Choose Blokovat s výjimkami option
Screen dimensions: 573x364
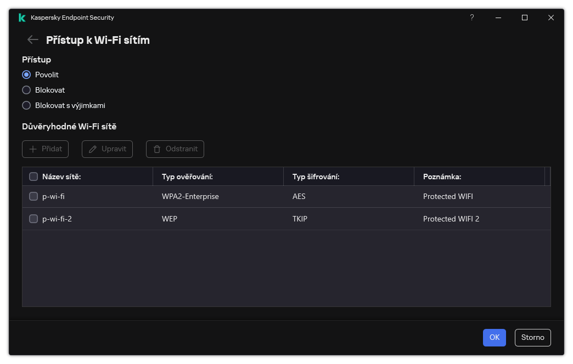[x=26, y=105]
